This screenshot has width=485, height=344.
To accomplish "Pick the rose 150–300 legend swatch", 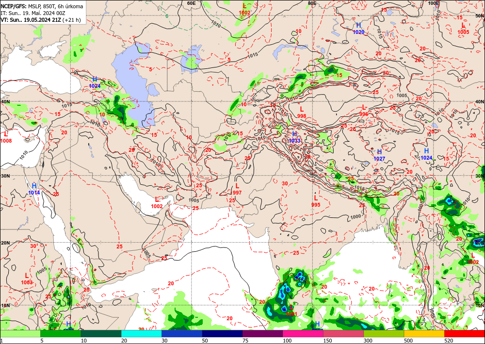I will pos(343,334).
